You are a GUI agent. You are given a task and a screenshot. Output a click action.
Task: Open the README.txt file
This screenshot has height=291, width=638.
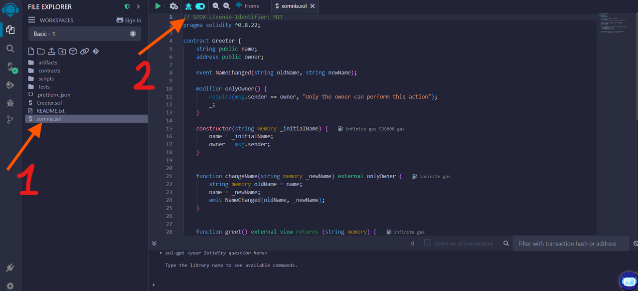coord(50,111)
